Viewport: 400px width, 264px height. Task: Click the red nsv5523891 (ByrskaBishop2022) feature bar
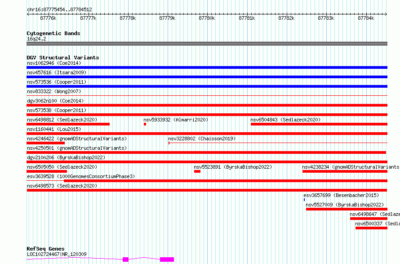[197, 171]
